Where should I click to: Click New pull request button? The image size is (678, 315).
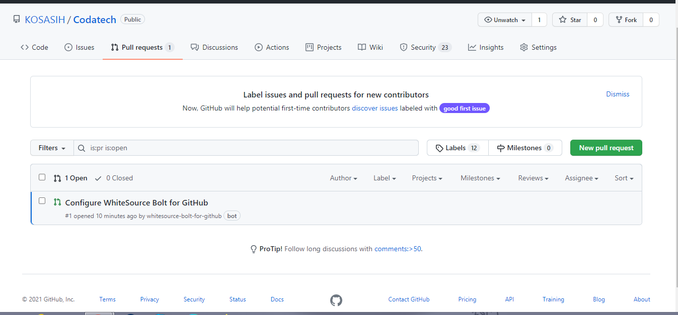tap(606, 148)
